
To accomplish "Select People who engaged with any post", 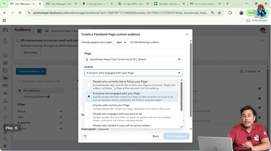I will tap(132, 117).
